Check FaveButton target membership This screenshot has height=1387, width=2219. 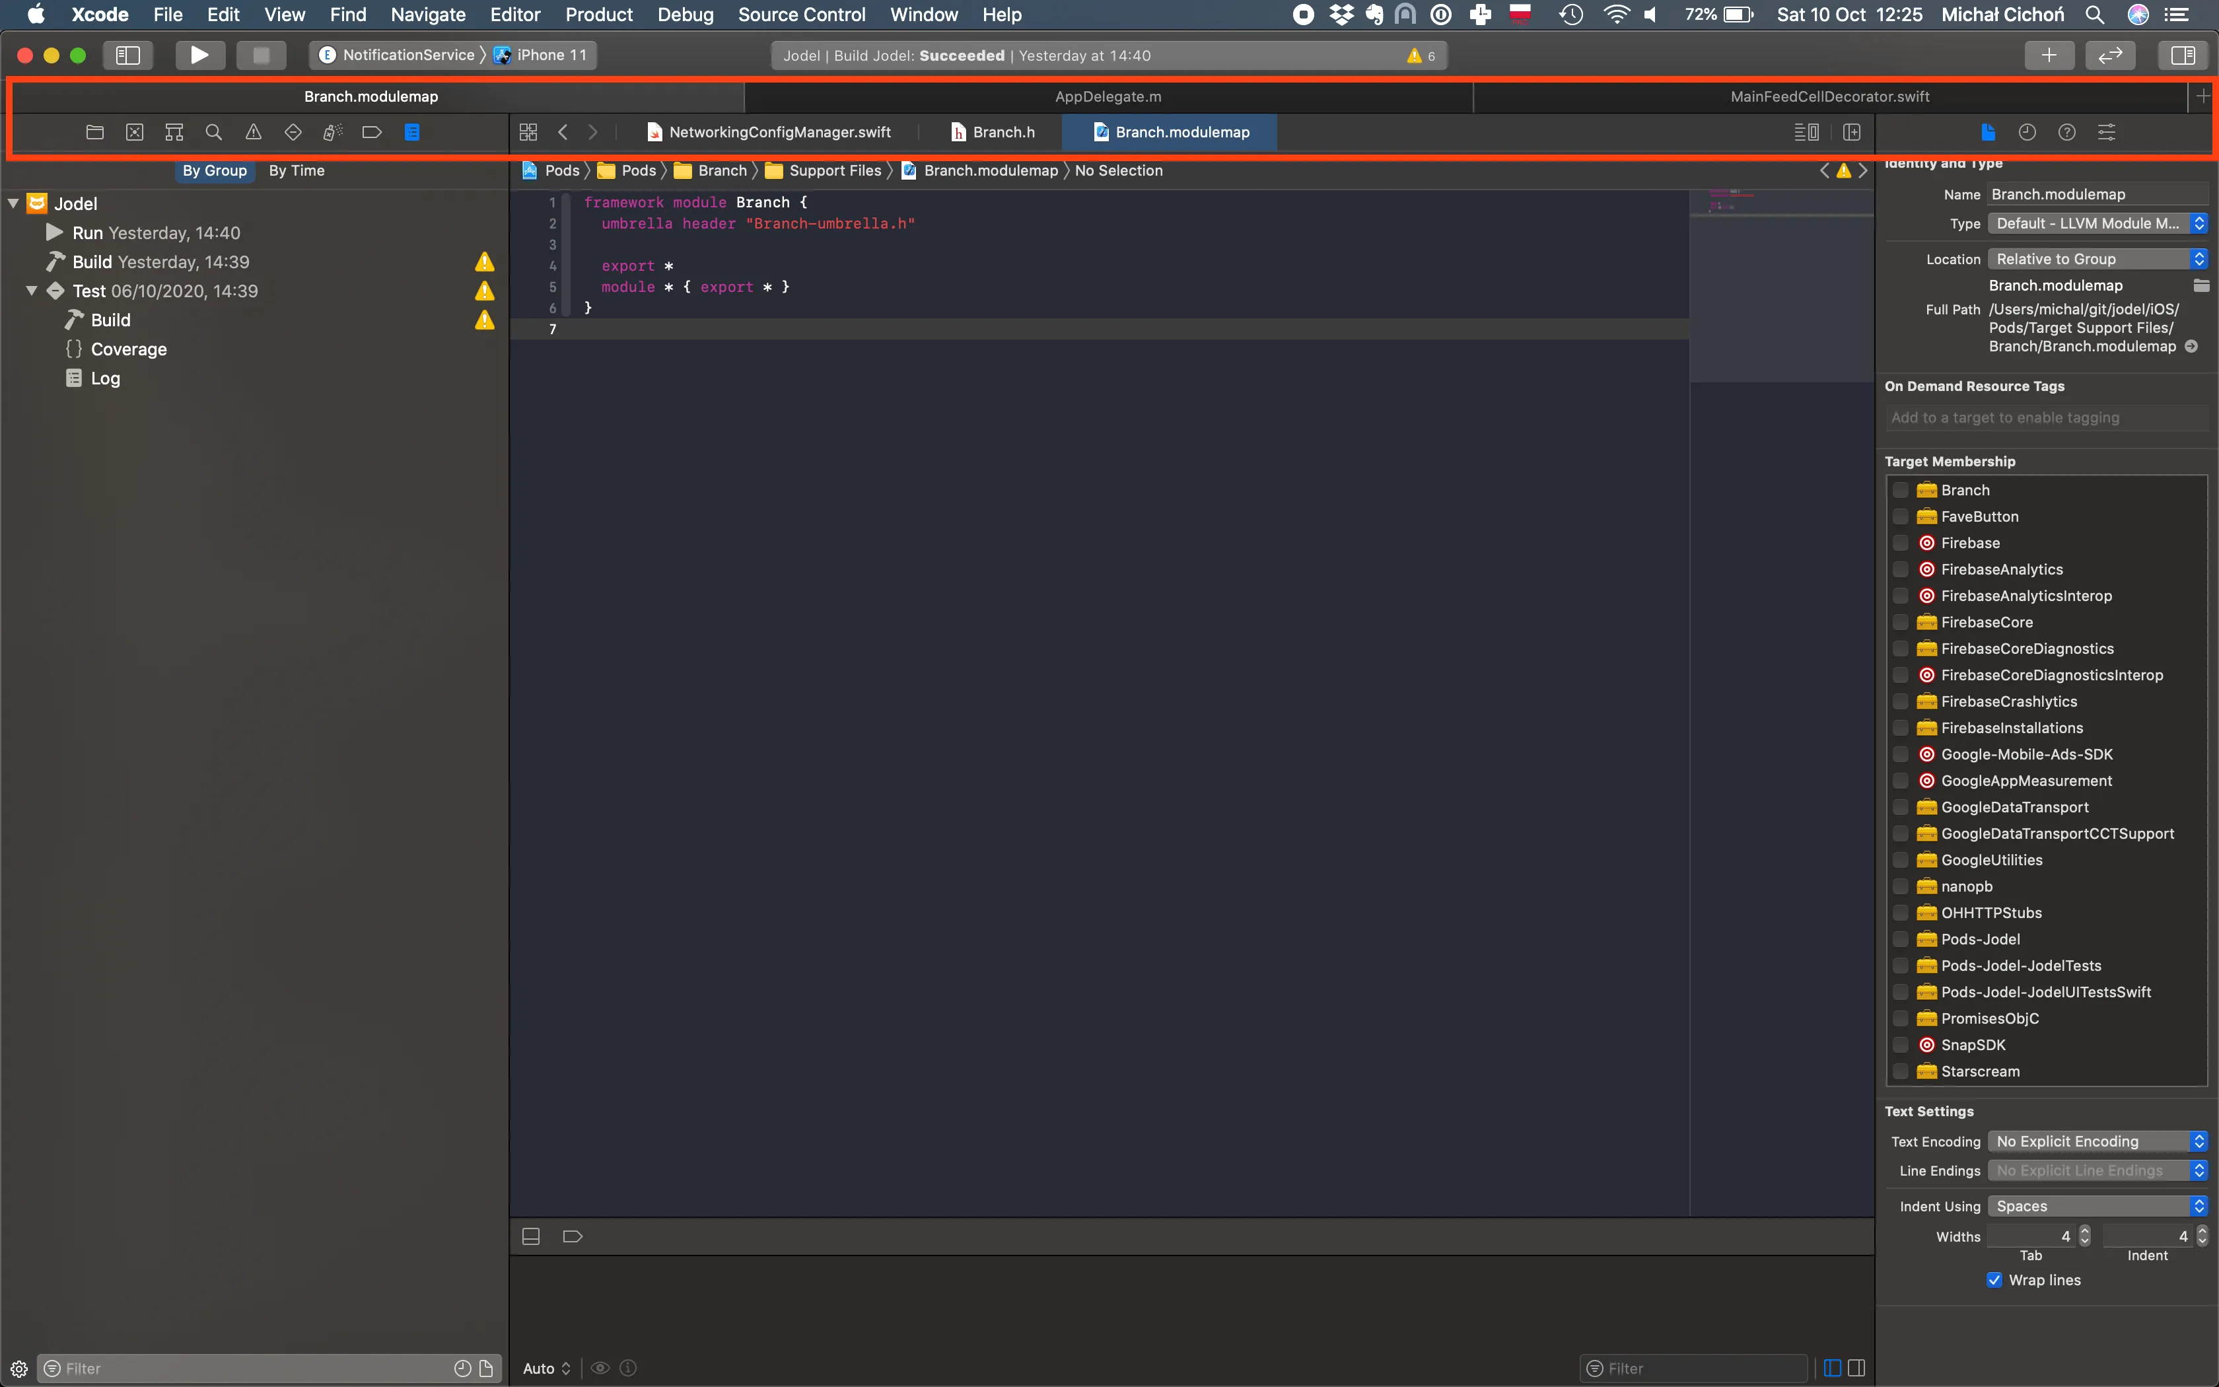[x=1901, y=516]
